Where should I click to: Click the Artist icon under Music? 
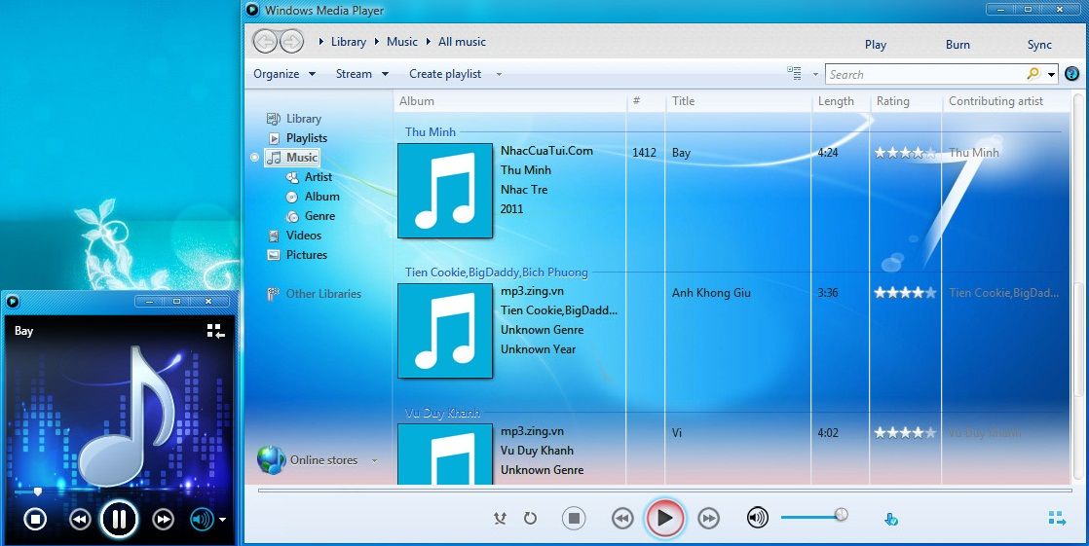(292, 177)
